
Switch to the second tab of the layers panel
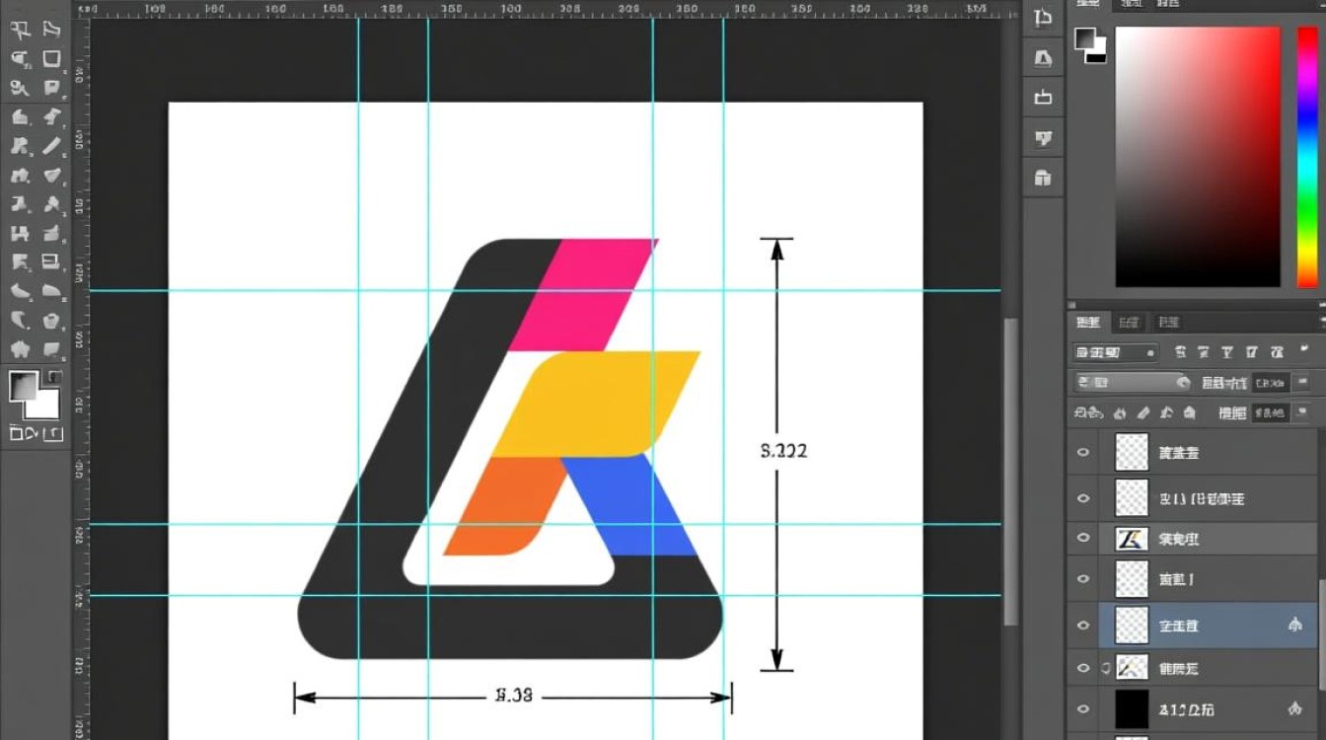tap(1128, 323)
